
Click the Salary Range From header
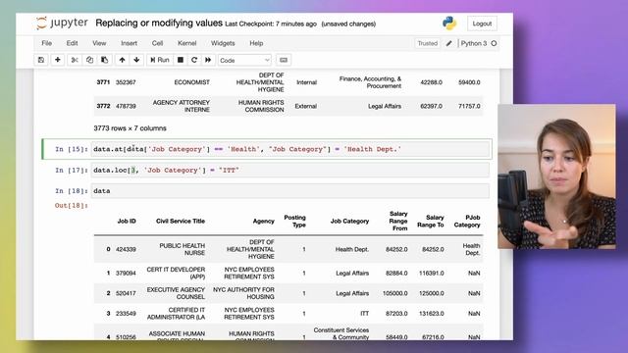[x=398, y=221]
